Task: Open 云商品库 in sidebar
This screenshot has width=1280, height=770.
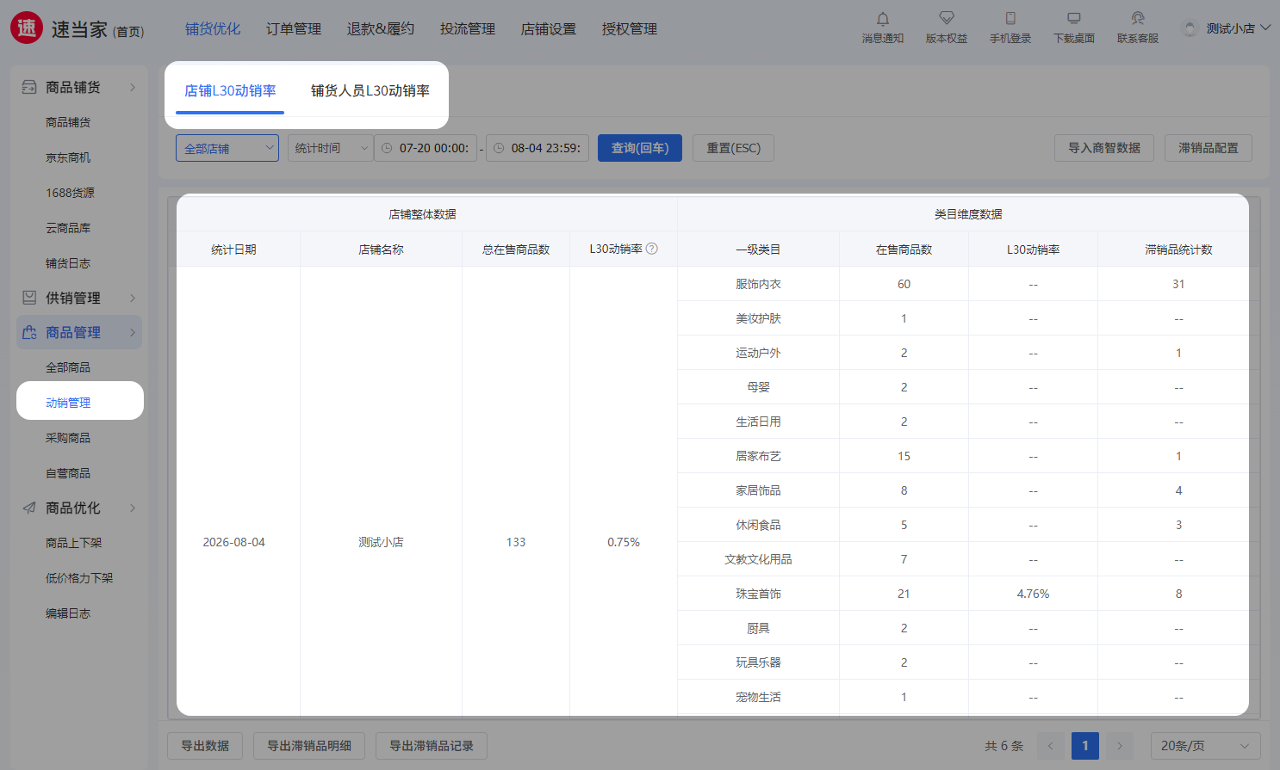Action: (x=68, y=228)
